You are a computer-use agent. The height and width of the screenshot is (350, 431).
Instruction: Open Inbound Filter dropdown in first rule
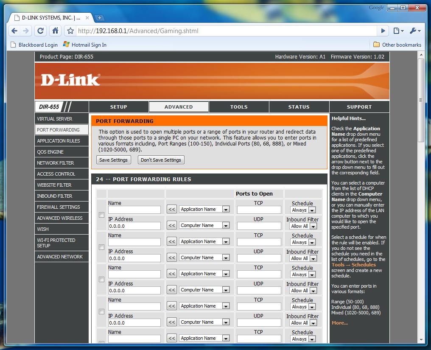pos(303,226)
